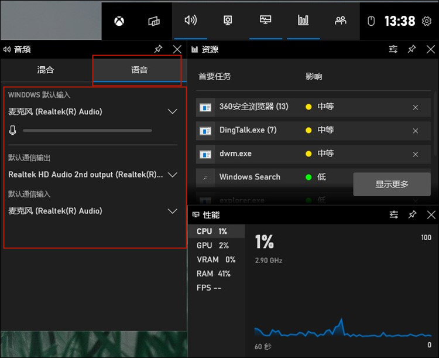Open the Xbox menu icon
This screenshot has width=439, height=358.
click(119, 21)
